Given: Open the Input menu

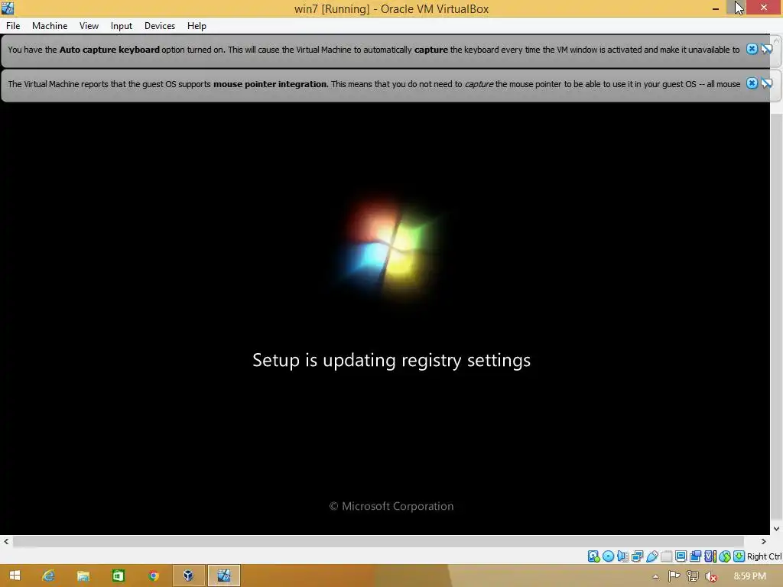Looking at the screenshot, I should pos(122,26).
